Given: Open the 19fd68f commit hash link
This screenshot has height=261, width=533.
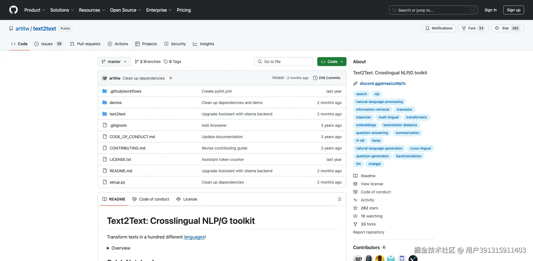Looking at the screenshot, I should (278, 78).
